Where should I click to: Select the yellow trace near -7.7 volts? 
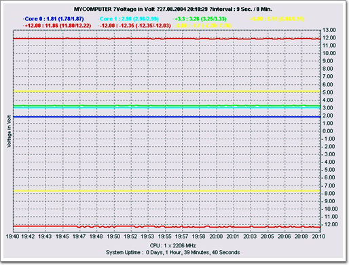pos(167,191)
